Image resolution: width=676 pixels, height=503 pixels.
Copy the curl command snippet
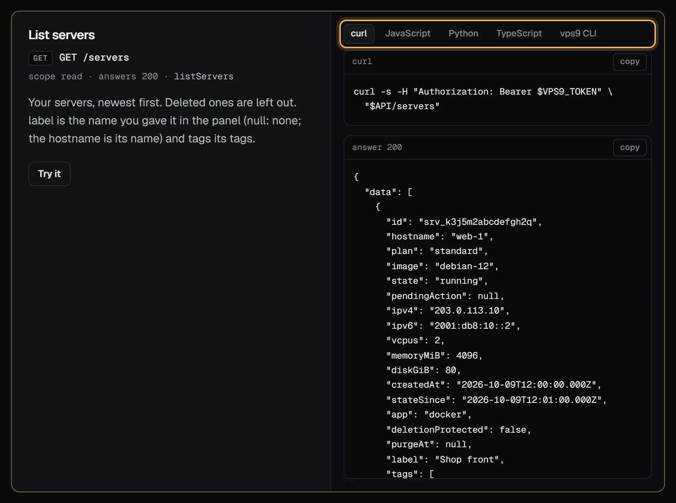tap(630, 62)
